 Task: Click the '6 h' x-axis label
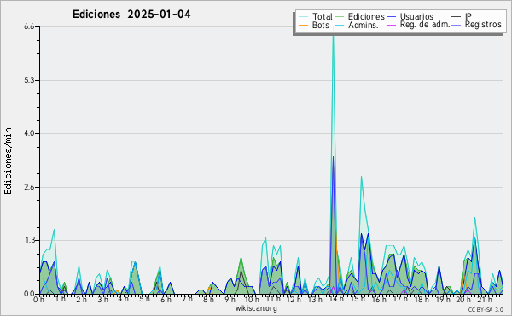click(166, 299)
